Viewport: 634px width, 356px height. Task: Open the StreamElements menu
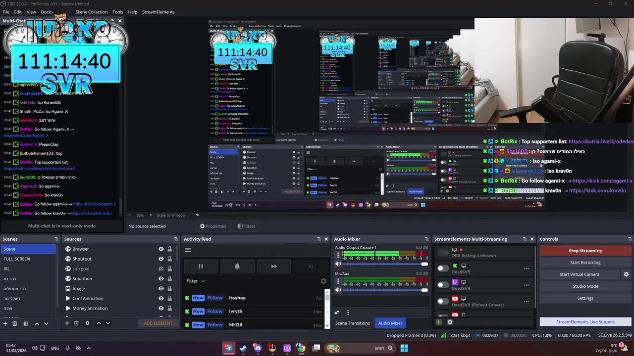tap(158, 12)
